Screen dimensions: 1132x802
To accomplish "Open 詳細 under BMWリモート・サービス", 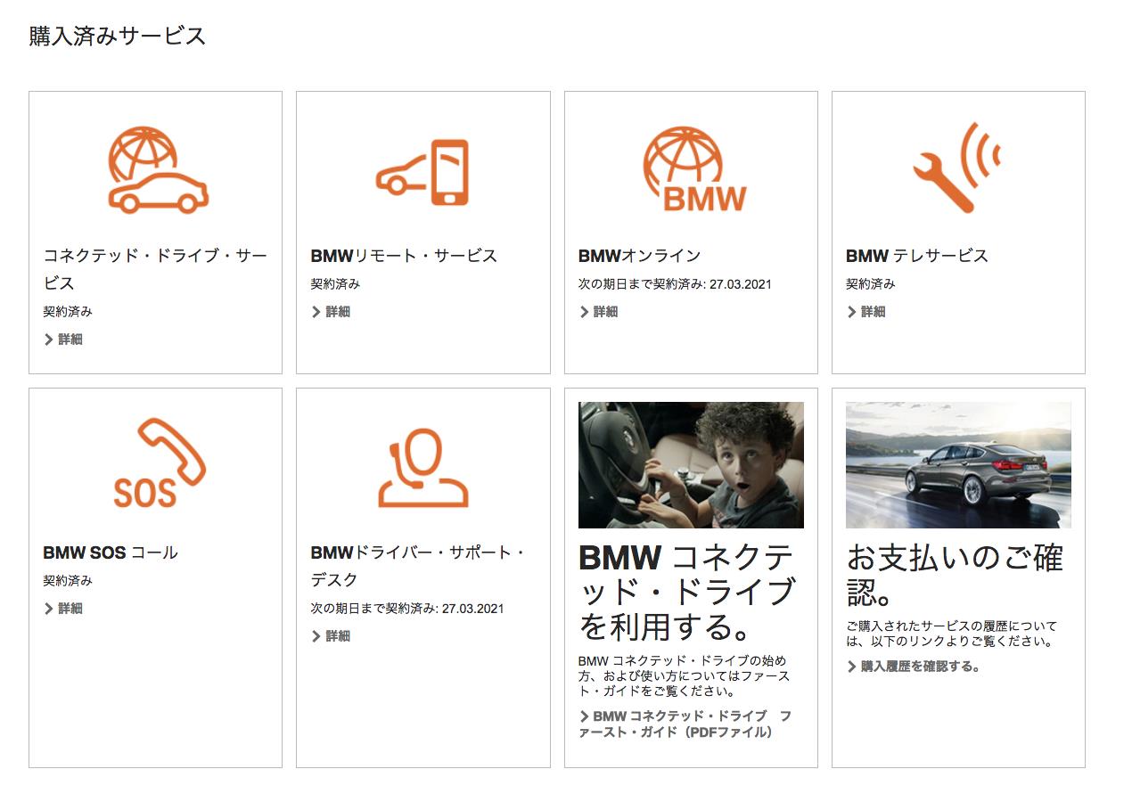I will (x=331, y=312).
